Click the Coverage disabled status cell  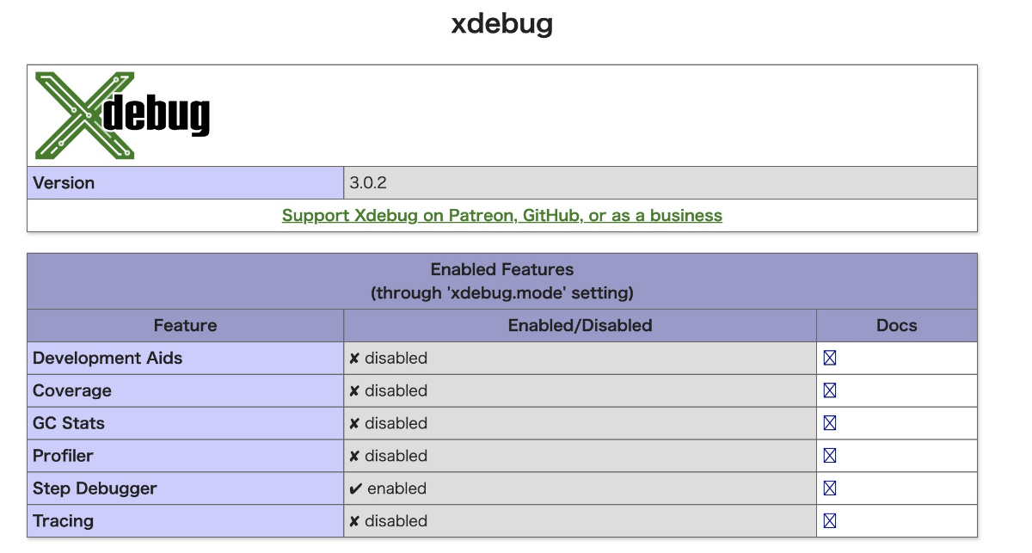580,390
